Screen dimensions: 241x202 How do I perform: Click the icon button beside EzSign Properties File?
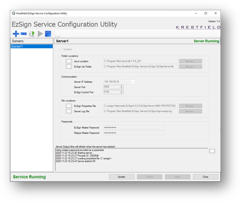(69, 106)
